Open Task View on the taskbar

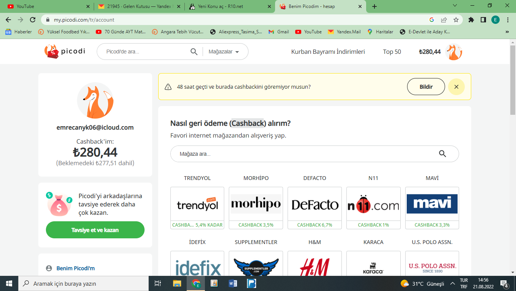pyautogui.click(x=158, y=283)
